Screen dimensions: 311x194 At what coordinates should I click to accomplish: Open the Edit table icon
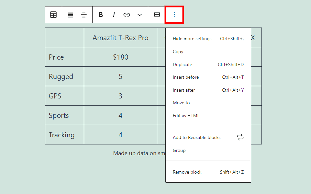[157, 15]
